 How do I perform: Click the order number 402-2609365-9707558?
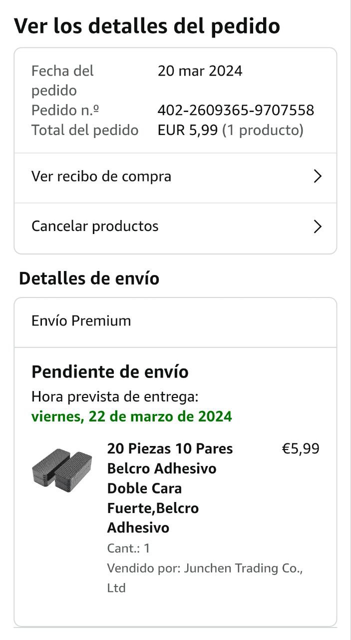click(x=236, y=110)
